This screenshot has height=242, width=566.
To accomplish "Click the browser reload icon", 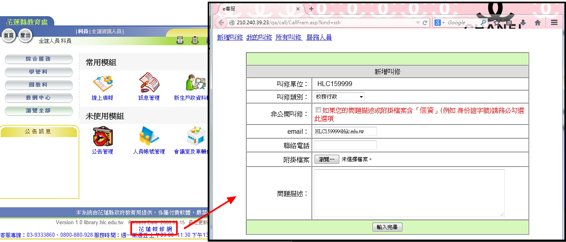I will pos(425,23).
